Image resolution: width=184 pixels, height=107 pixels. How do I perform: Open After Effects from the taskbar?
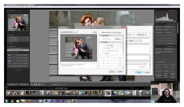[x=57, y=101]
